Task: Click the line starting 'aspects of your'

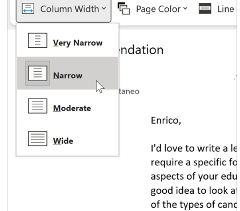Action: (x=194, y=177)
